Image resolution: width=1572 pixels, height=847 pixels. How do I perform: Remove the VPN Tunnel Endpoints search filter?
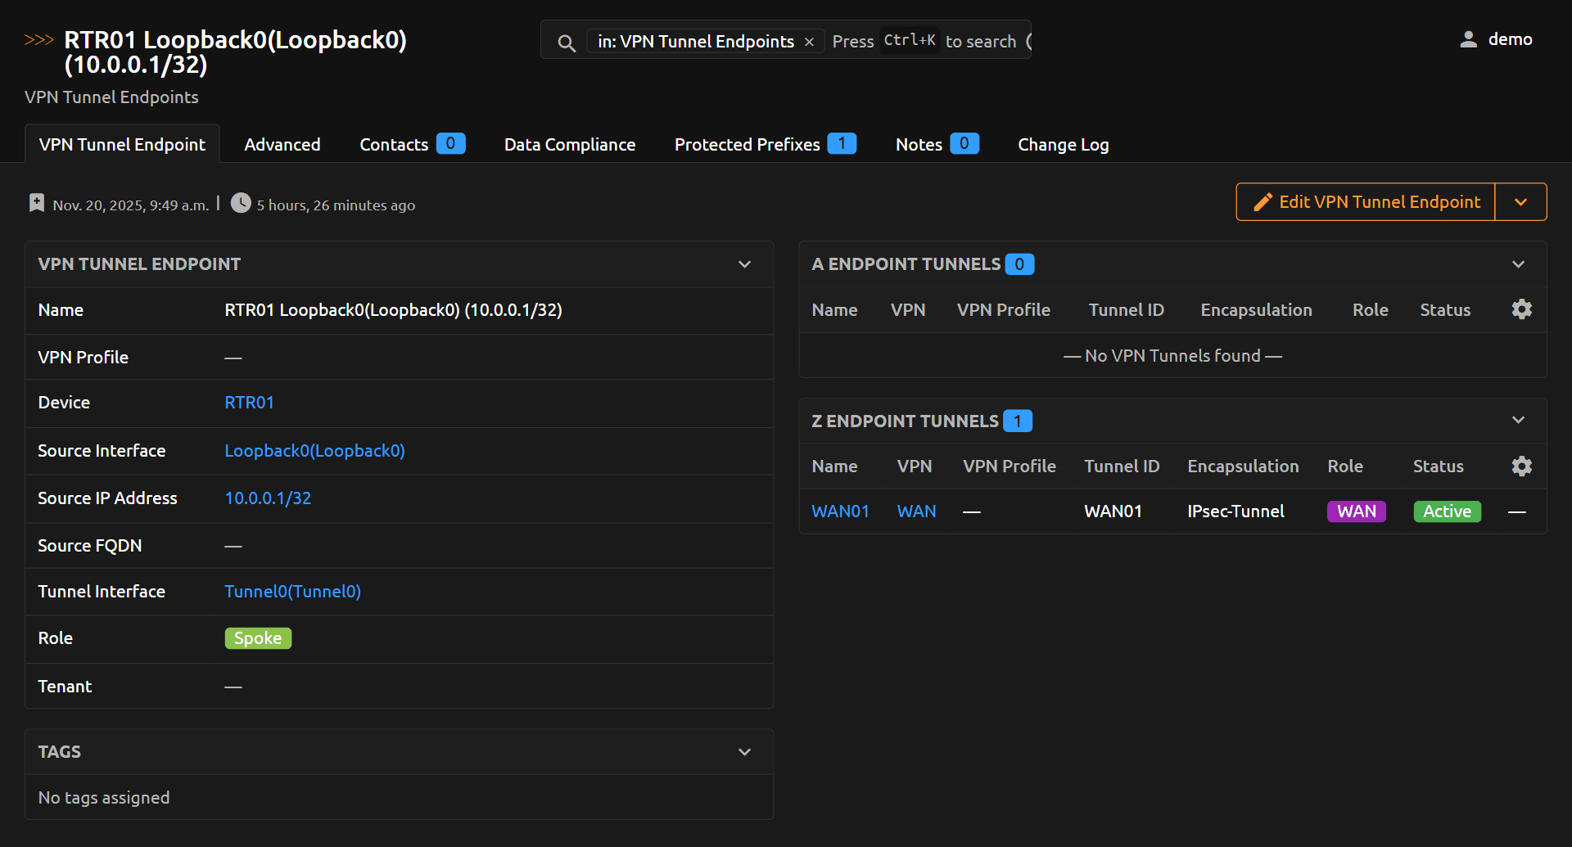809,42
